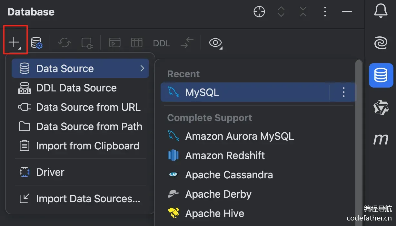The width and height of the screenshot is (396, 226).
Task: Click the New (plus) button in the Database toolbar
Action: (15, 42)
